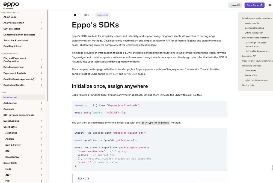The width and height of the screenshot is (273, 183).
Task: Select Introduction in the SDKs sidebar
Action: coord(10,97)
